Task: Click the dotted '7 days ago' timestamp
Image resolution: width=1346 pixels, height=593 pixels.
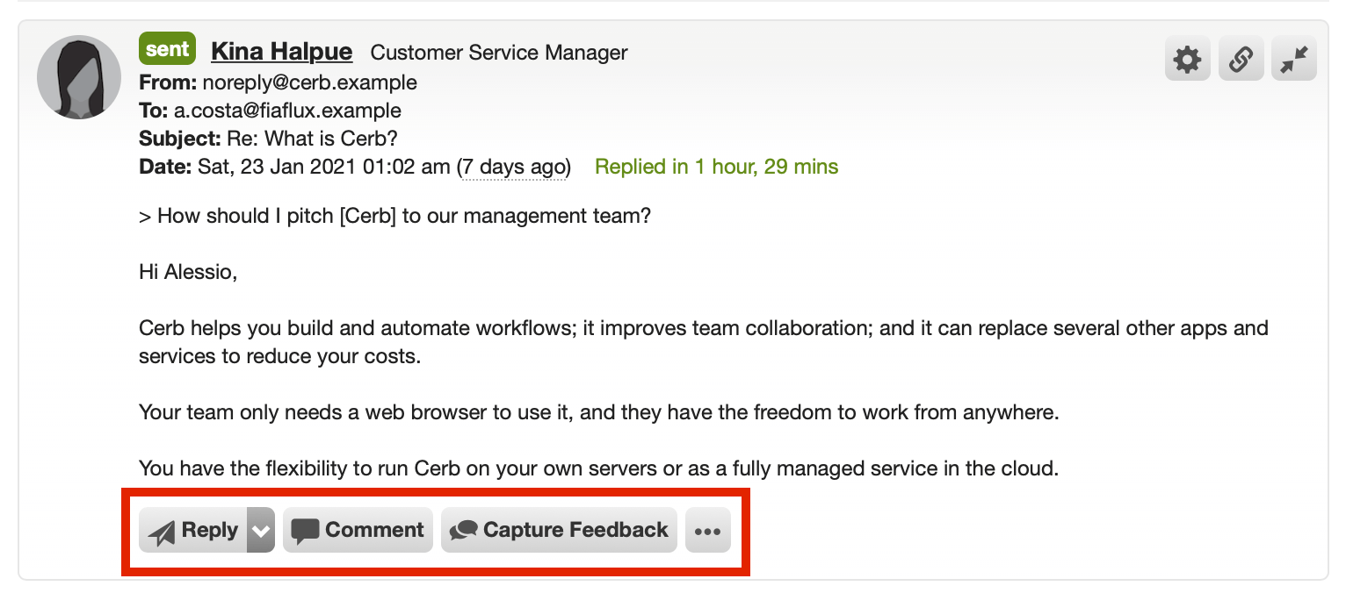Action: 514,167
